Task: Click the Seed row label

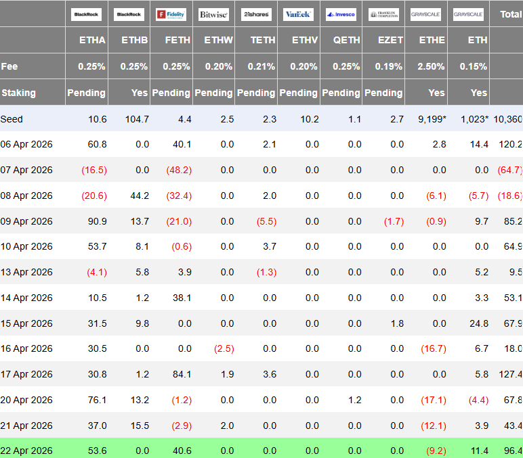Action: [12, 119]
